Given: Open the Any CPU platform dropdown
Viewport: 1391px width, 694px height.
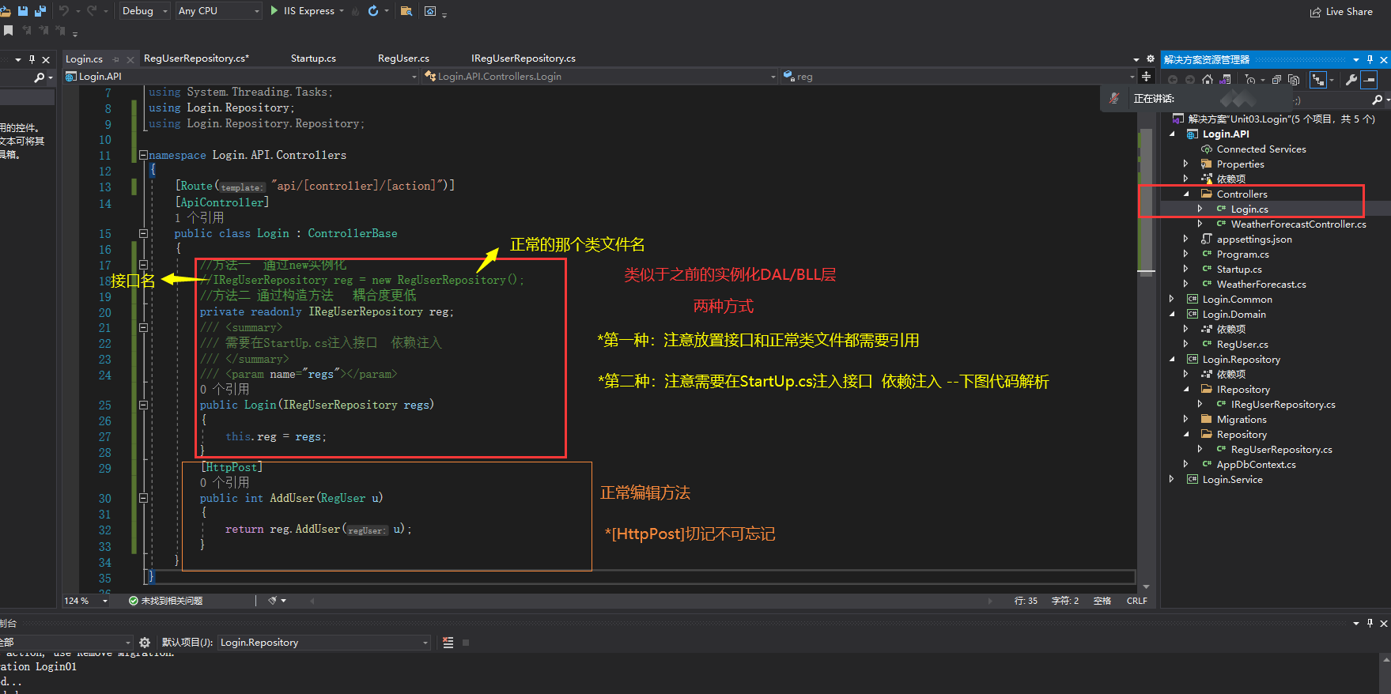Looking at the screenshot, I should tap(218, 11).
